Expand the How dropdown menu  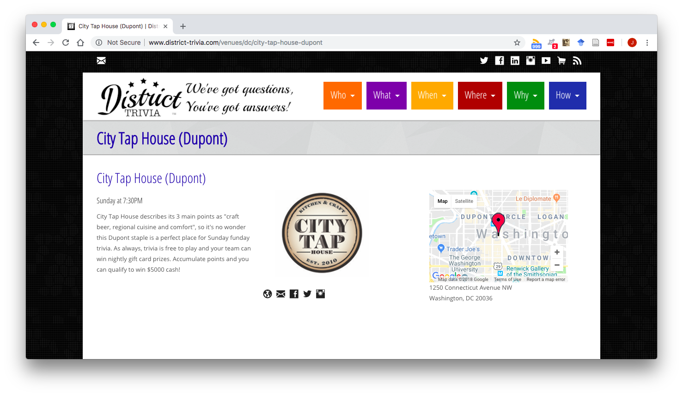567,96
